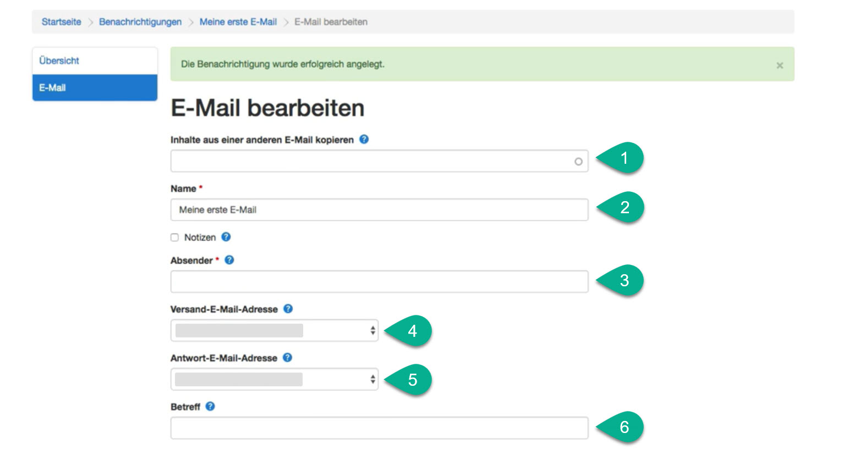Open help for copying contents from another email

[364, 140]
